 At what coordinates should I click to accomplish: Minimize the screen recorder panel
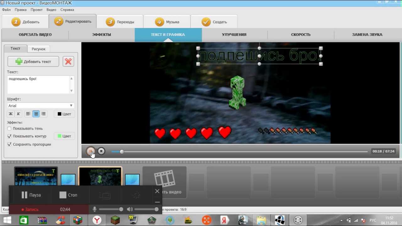(157, 202)
